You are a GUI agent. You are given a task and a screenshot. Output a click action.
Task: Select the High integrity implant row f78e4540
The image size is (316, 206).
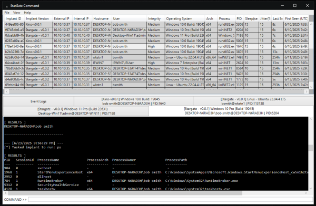click(x=156, y=46)
